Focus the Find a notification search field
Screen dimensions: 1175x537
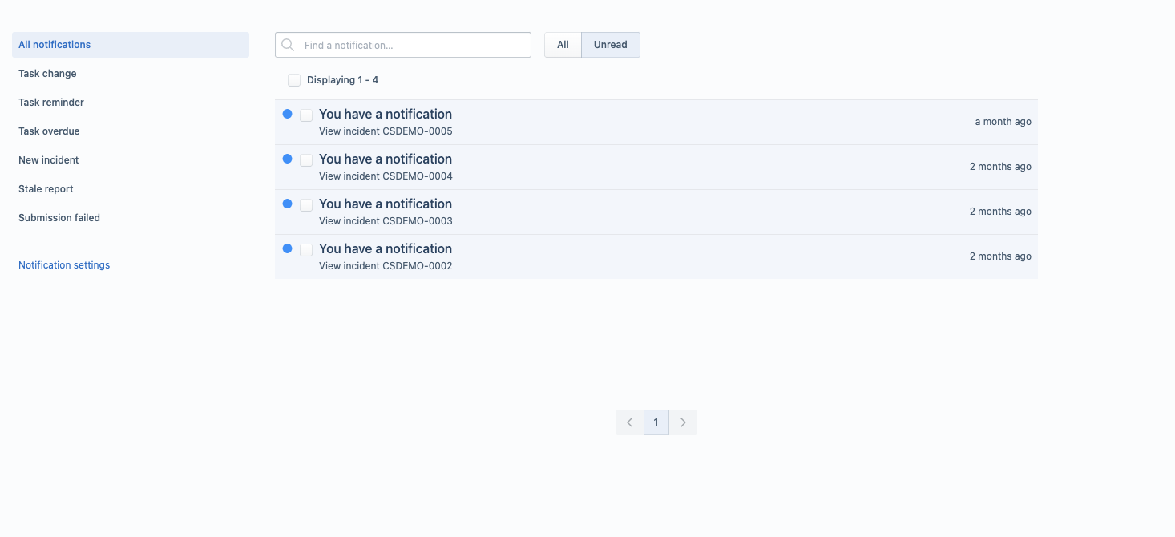(x=403, y=45)
